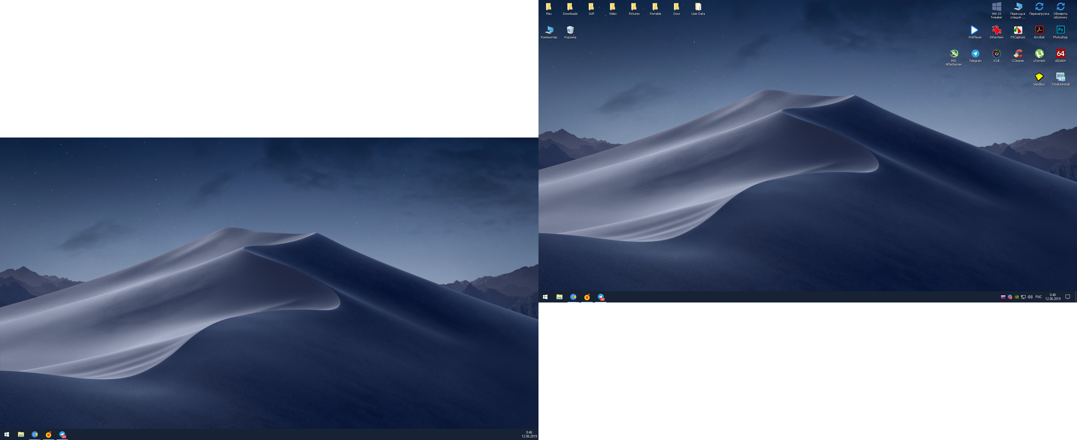This screenshot has width=1077, height=440.
Task: Launch the InfanView desktop shortcut
Action: coord(996,32)
